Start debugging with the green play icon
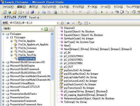This screenshot has width=140, height=106. click(102, 12)
